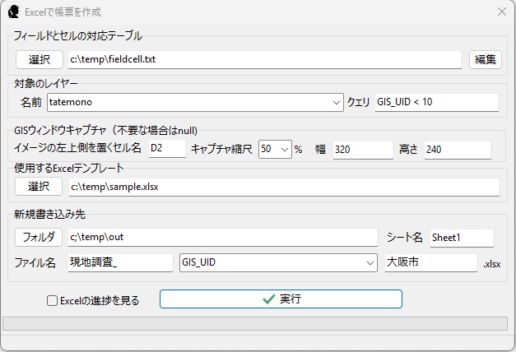Click the D2 image cell name field

(168, 149)
